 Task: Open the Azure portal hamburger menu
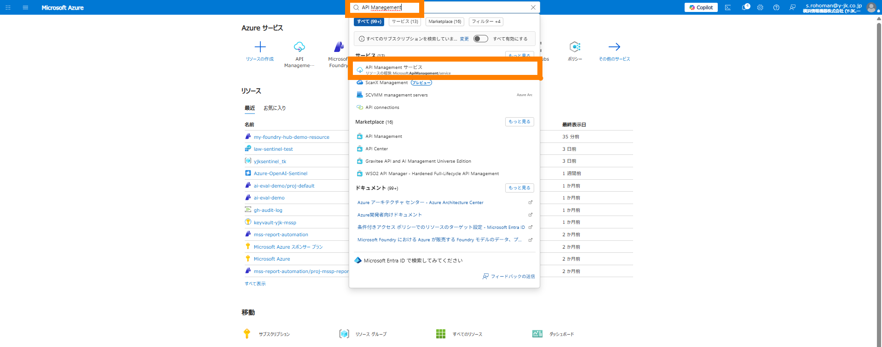pyautogui.click(x=25, y=7)
